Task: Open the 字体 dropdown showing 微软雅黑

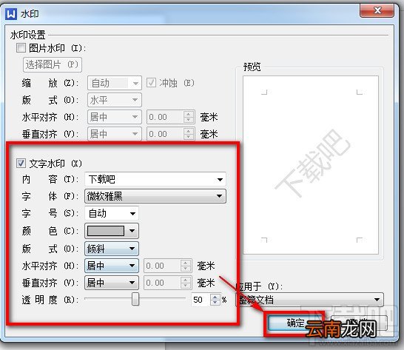Action: tap(155, 196)
